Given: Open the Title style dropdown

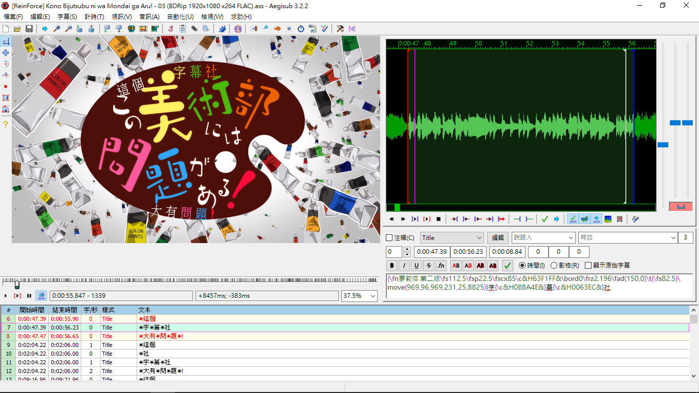Looking at the screenshot, I should coord(452,238).
